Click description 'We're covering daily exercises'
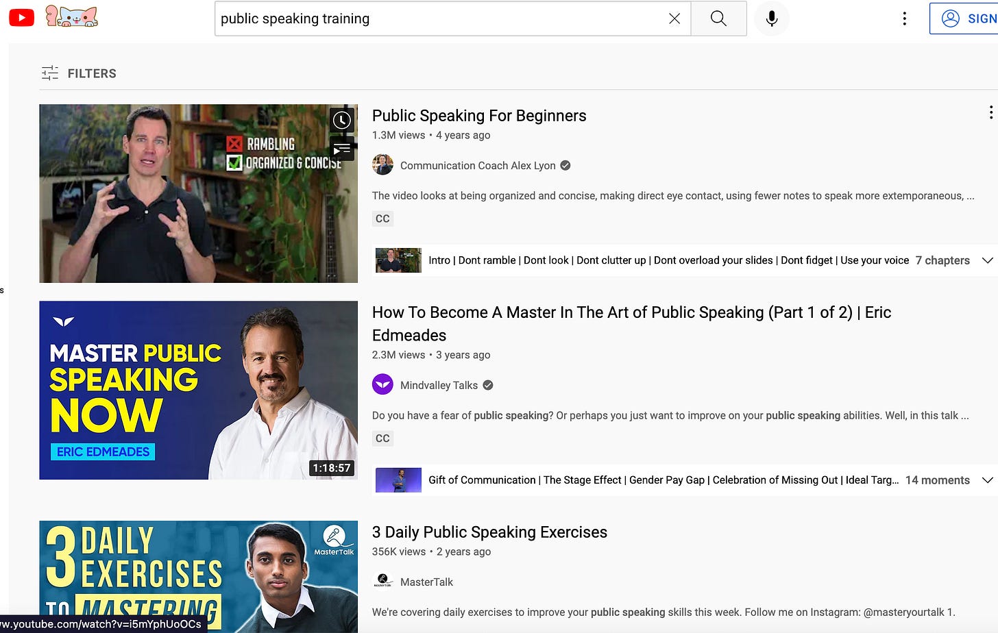The height and width of the screenshot is (633, 998). pos(663,612)
